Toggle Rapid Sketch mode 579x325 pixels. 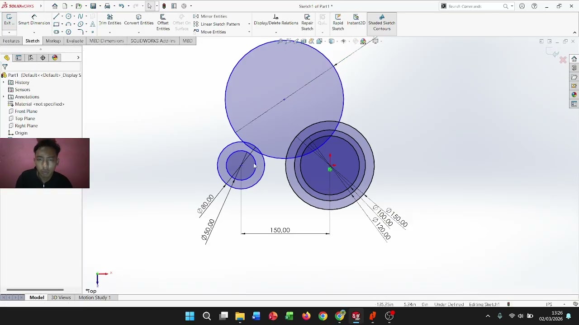coord(338,23)
